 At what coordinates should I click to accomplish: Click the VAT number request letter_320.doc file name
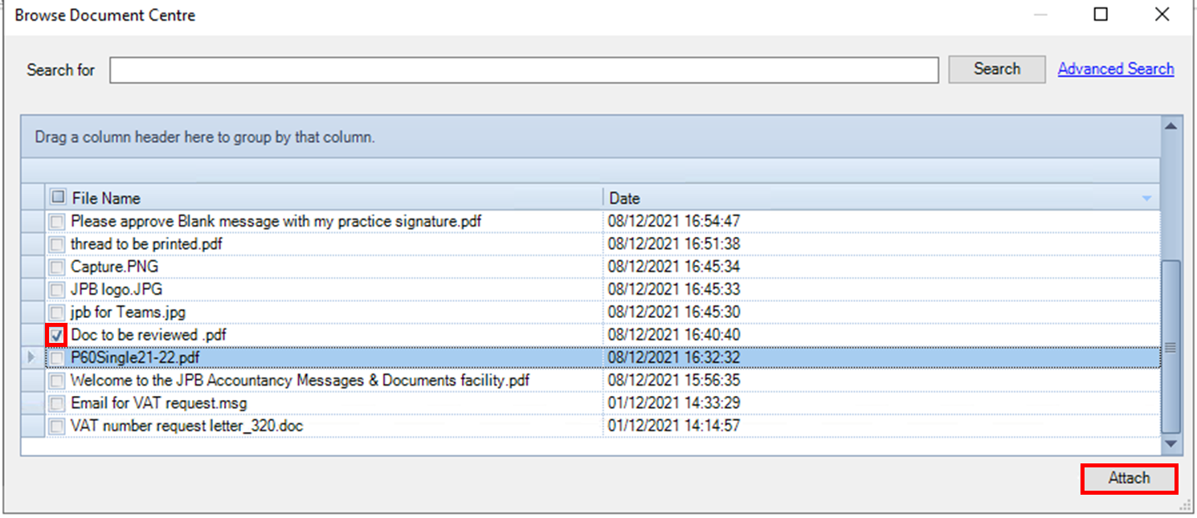tap(187, 426)
